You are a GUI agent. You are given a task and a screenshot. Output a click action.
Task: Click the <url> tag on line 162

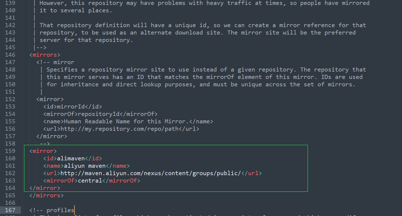click(x=51, y=173)
